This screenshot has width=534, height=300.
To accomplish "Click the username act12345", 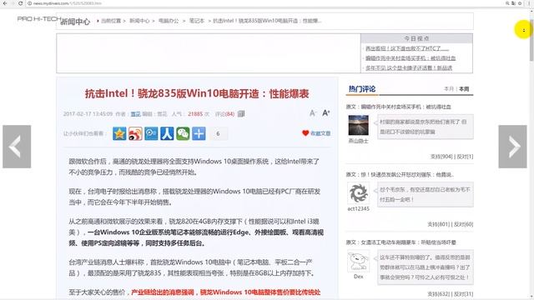I will pos(358,209).
